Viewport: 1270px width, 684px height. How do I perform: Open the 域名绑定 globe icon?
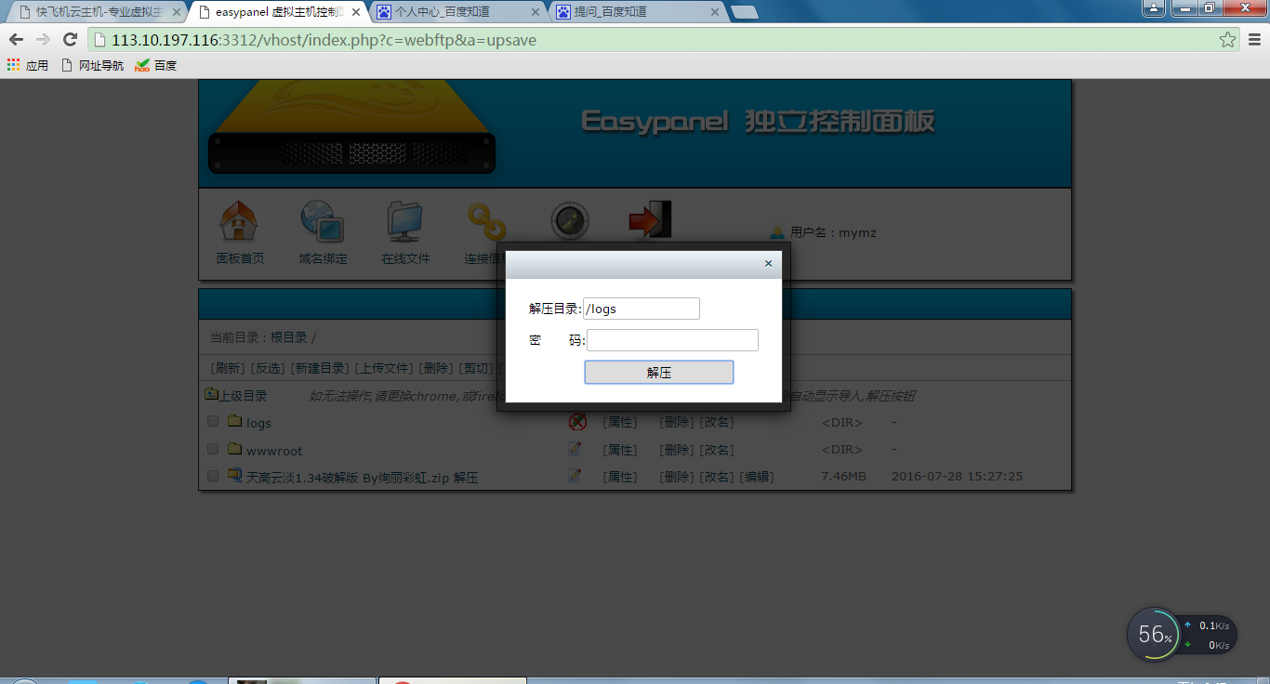click(323, 221)
